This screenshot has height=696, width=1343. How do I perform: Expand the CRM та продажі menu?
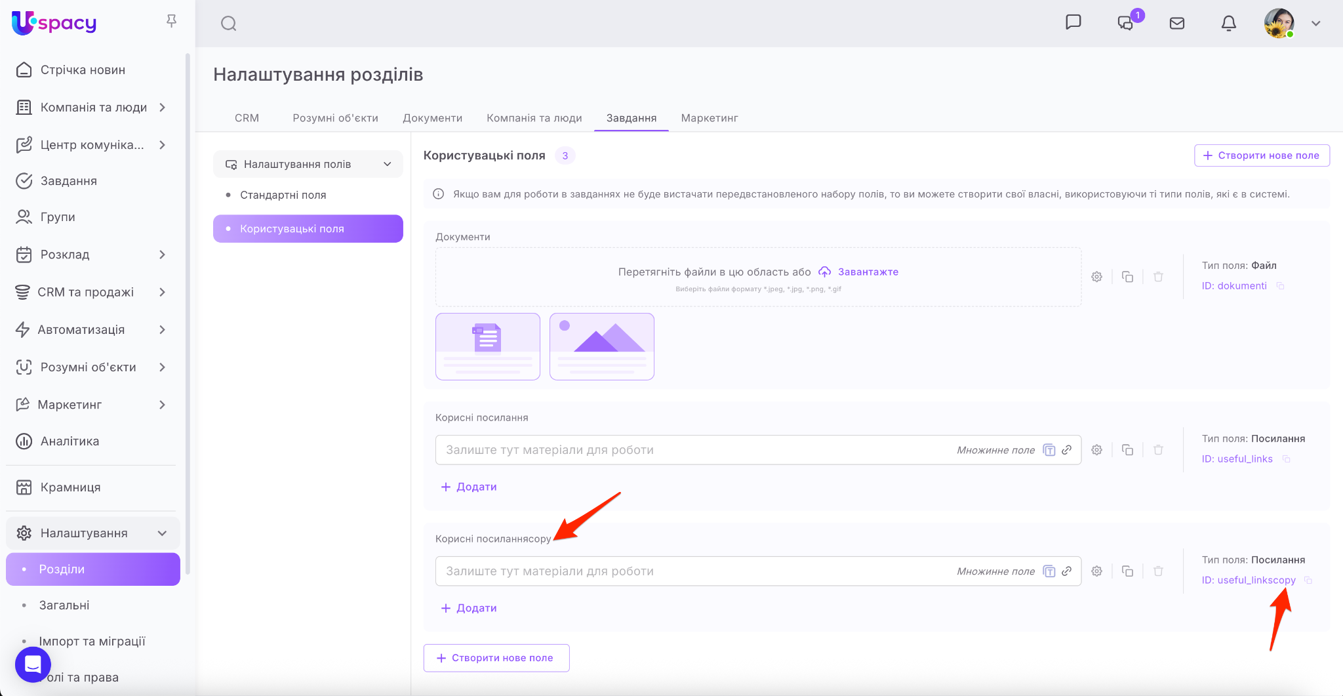tap(162, 292)
